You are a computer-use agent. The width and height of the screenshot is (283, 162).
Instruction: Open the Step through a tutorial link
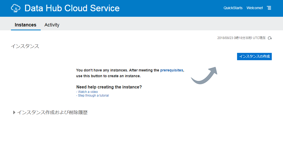click(x=93, y=95)
